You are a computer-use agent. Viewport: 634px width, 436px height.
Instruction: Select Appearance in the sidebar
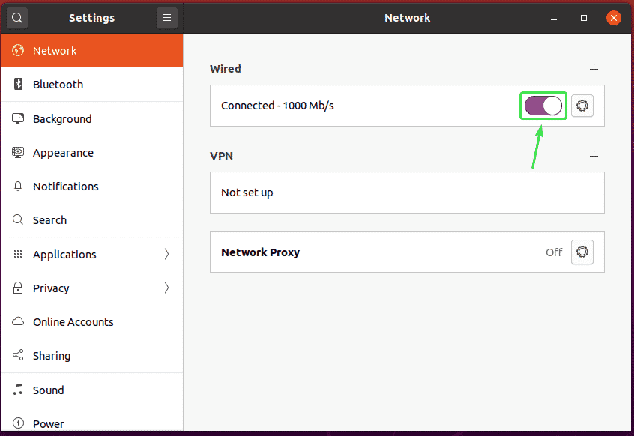[63, 153]
